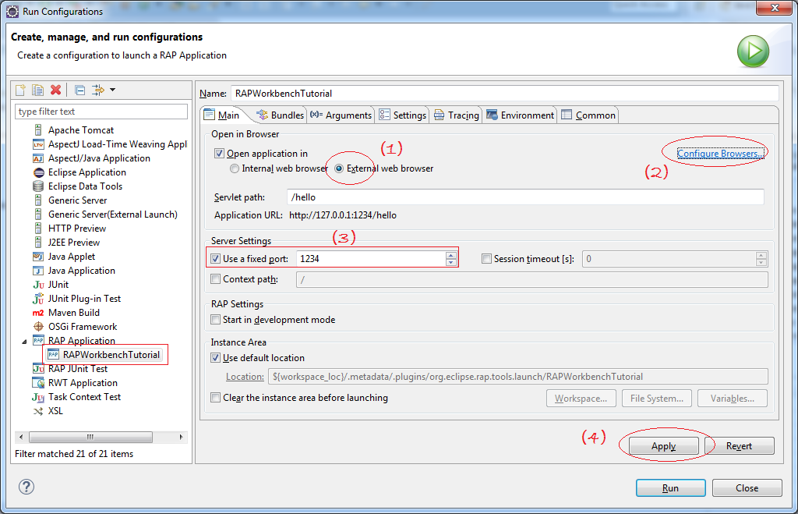Select the Maven Build m2 icon
The width and height of the screenshot is (798, 514).
[x=38, y=313]
